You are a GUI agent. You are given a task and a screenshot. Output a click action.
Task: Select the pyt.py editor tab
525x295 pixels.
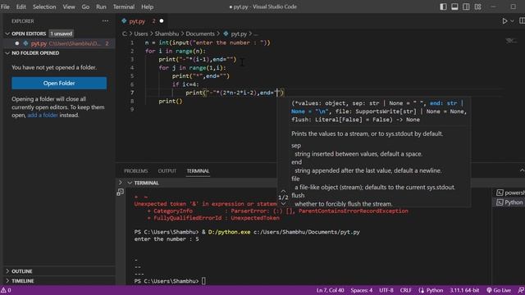click(x=137, y=21)
